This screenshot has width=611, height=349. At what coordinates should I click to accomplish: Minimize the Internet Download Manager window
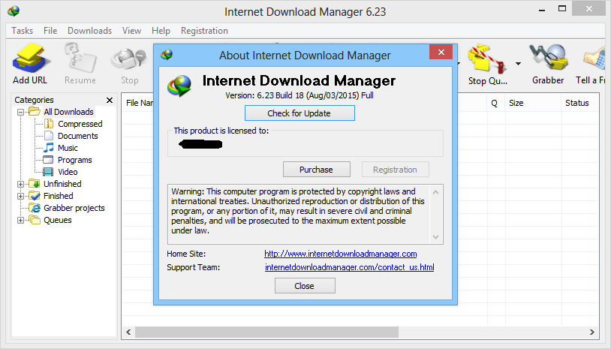(x=542, y=11)
